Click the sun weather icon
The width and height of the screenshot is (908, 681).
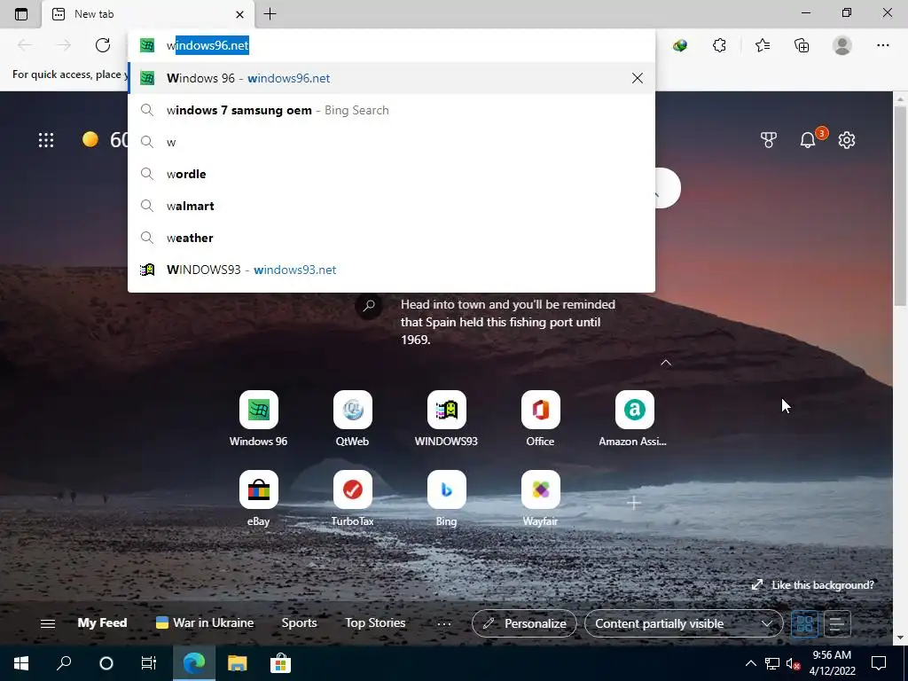click(x=90, y=139)
